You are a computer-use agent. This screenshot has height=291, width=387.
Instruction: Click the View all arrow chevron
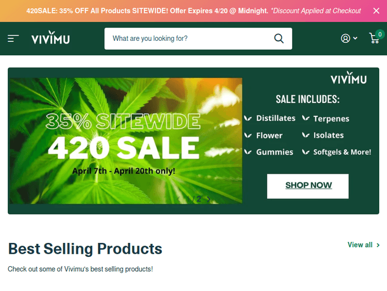pyautogui.click(x=378, y=245)
